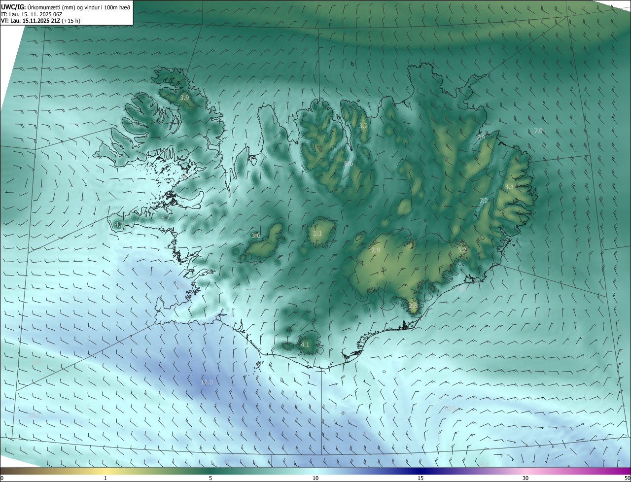Click the 12.0 precipitation value over the sea
The image size is (631, 482).
click(x=207, y=382)
